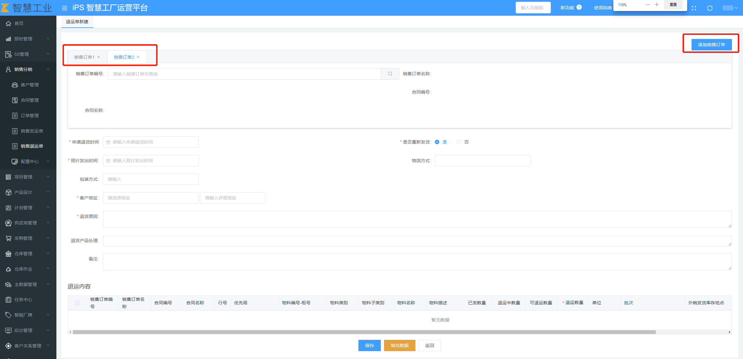Toggle the sidebar collapse hamburger icon
743x359 pixels.
click(65, 8)
